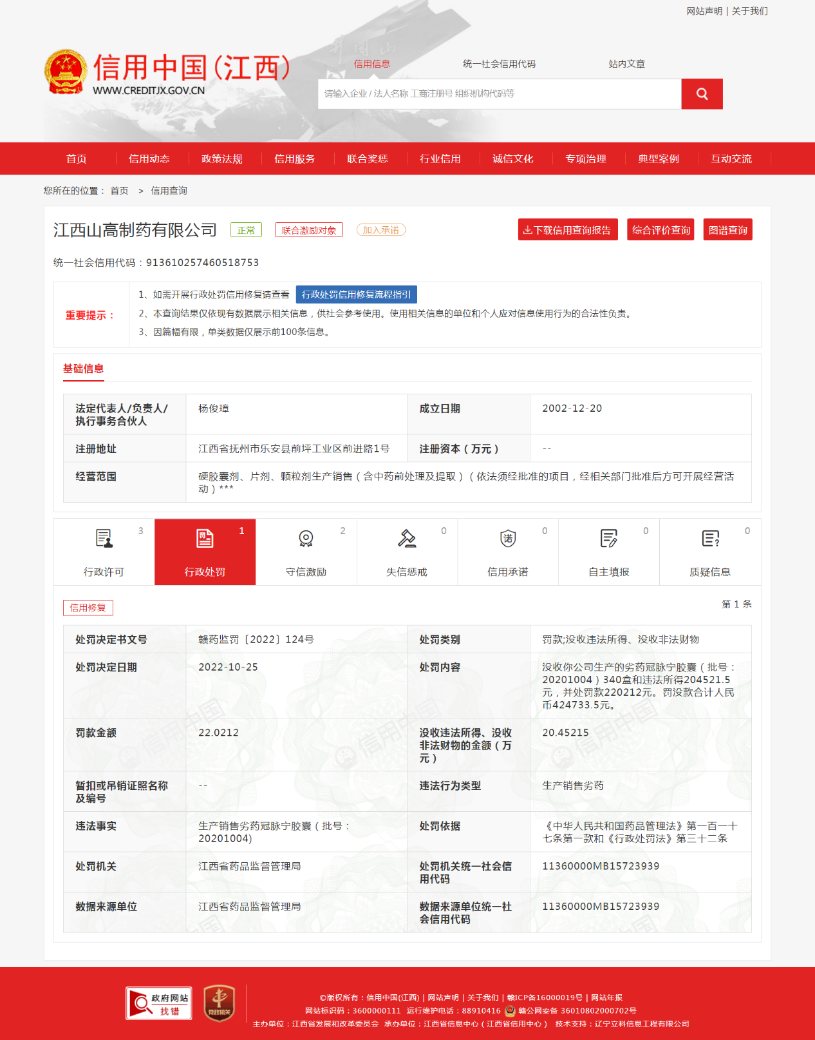The width and height of the screenshot is (815, 1040).
Task: Click the 加入承诺 badge button
Action: pos(381,230)
